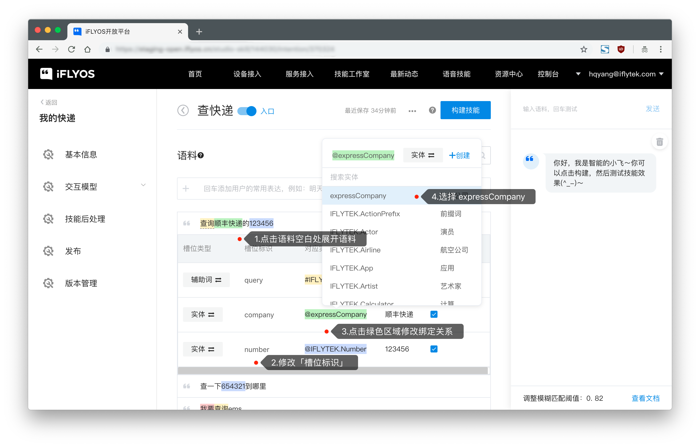The height and width of the screenshot is (447, 700).
Task: Click the help question mark near 构建技能
Action: [x=432, y=110]
